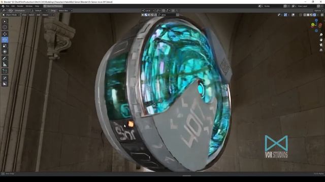Select the Scale tool in the toolbar

[x=5, y=45]
